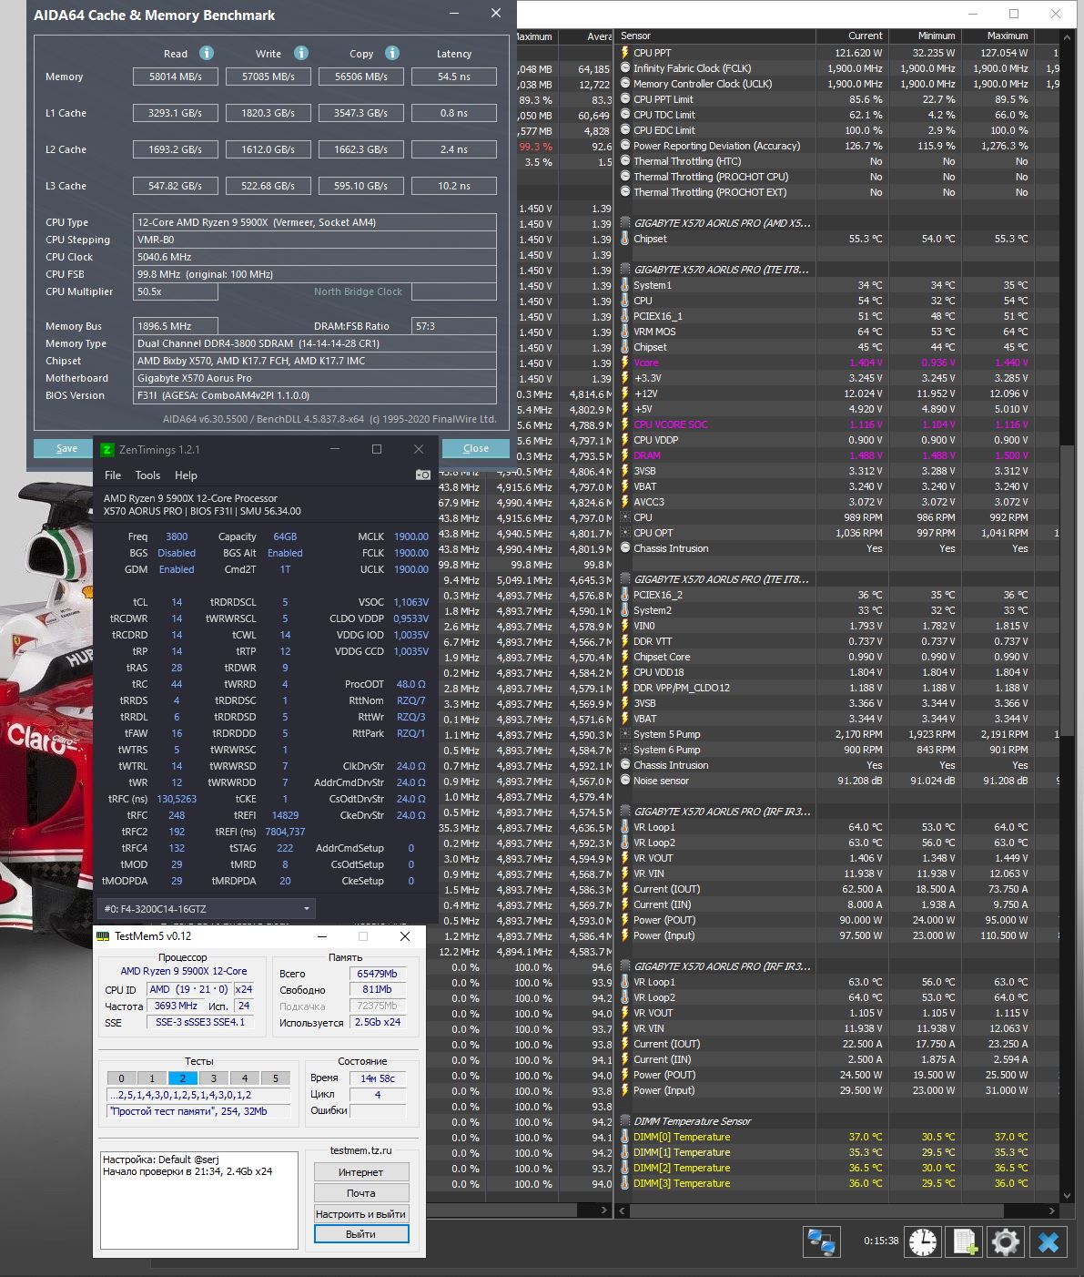Click the DIMM Temperature Sensor group icon
The width and height of the screenshot is (1084, 1277).
point(625,1121)
